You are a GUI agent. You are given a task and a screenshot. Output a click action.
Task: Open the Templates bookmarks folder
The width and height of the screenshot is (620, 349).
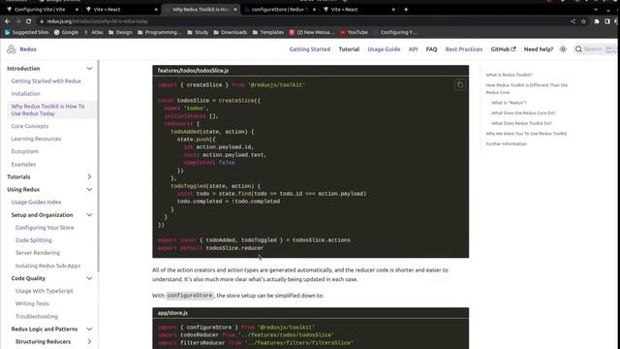tap(268, 32)
